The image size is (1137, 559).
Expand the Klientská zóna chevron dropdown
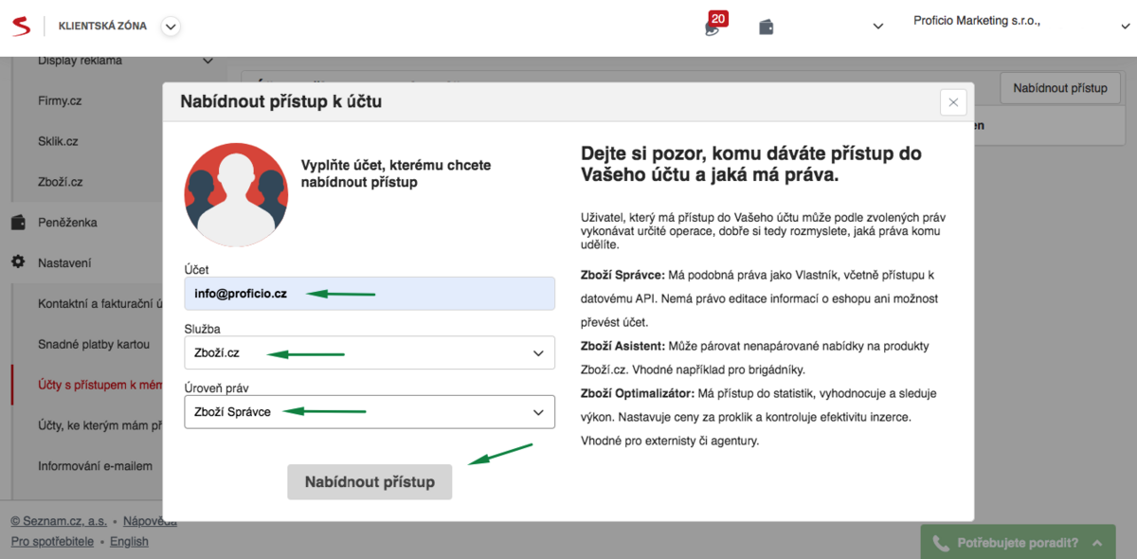pyautogui.click(x=171, y=27)
